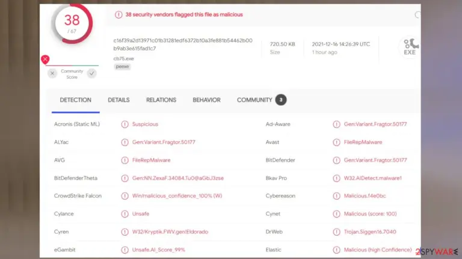The height and width of the screenshot is (259, 462).
Task: Open the COMMUNITY tab with 3 comments
Action: click(x=261, y=100)
